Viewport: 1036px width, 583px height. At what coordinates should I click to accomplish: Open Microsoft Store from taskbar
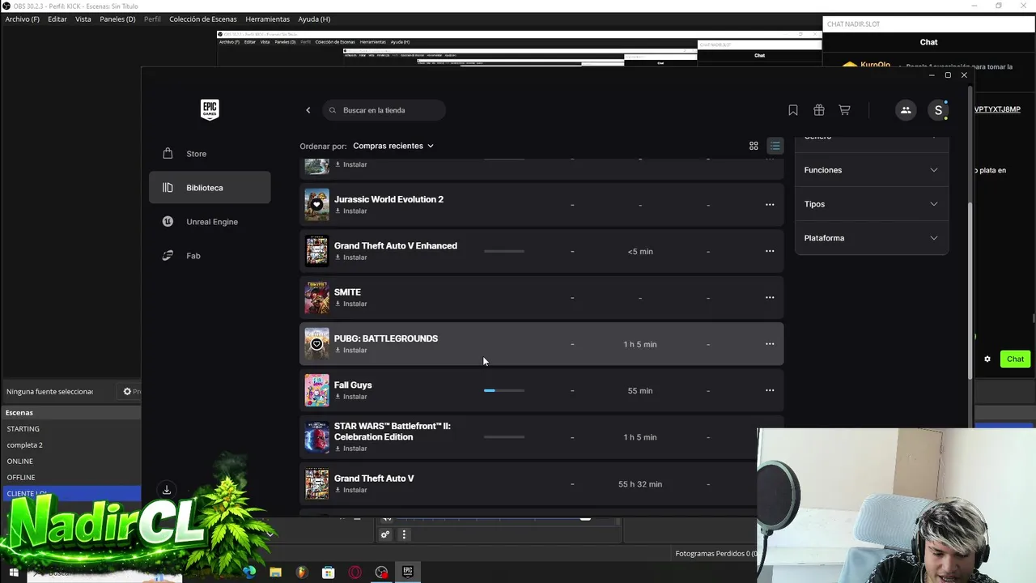328,572
